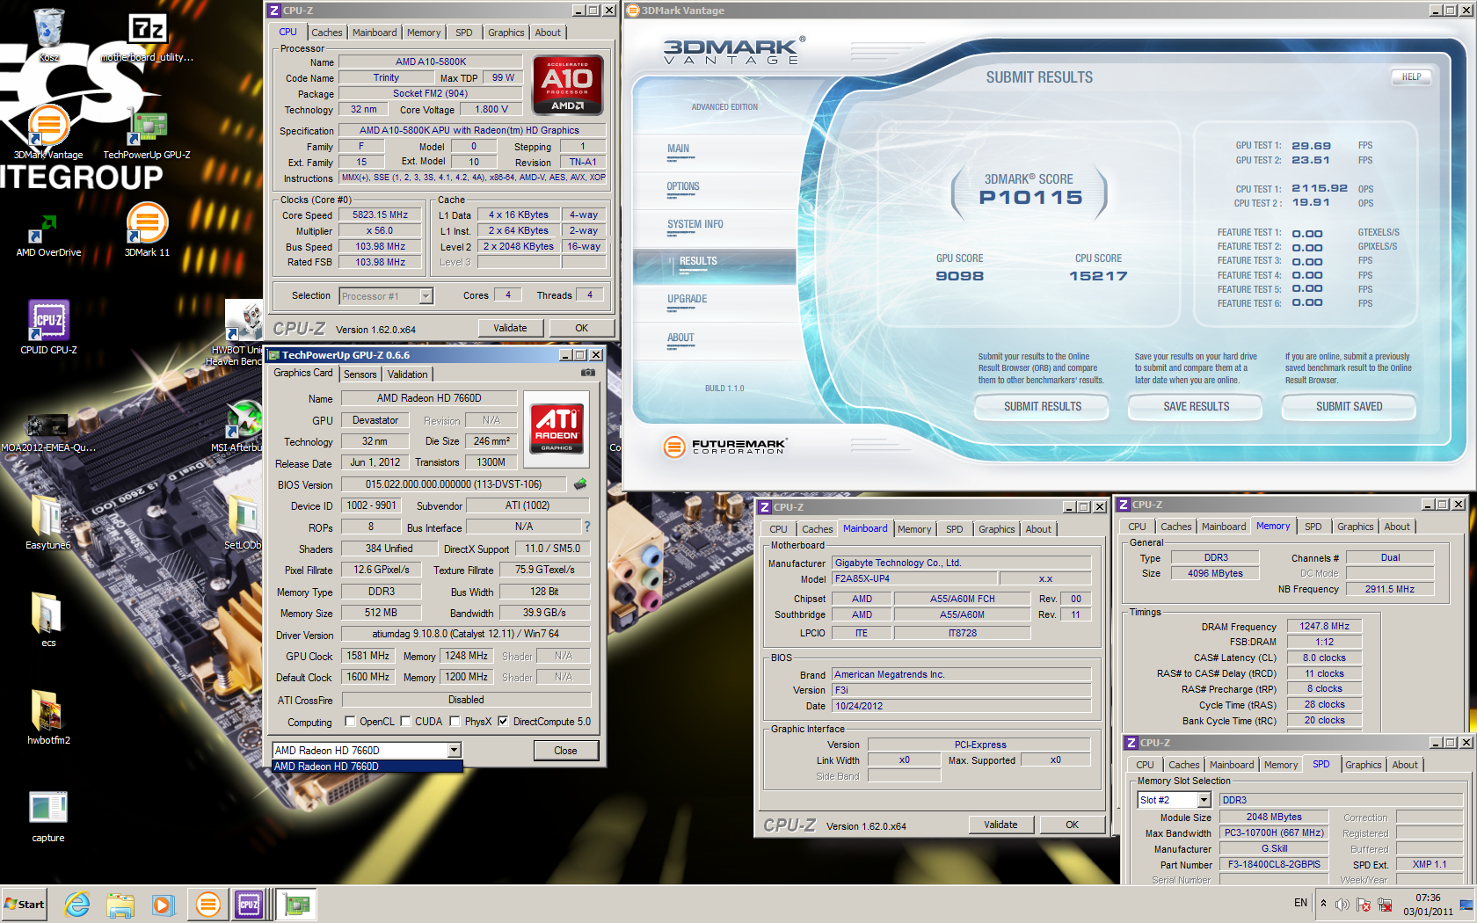This screenshot has width=1477, height=923.
Task: Show hidden tray icons arrow
Action: [x=1323, y=904]
